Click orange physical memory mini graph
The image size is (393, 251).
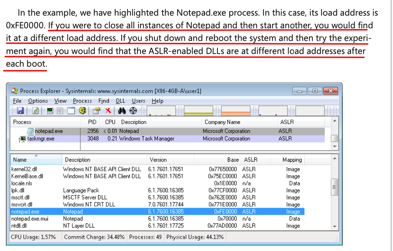(236, 111)
